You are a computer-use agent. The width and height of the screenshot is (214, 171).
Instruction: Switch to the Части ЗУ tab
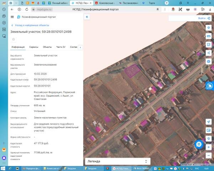click(61, 47)
